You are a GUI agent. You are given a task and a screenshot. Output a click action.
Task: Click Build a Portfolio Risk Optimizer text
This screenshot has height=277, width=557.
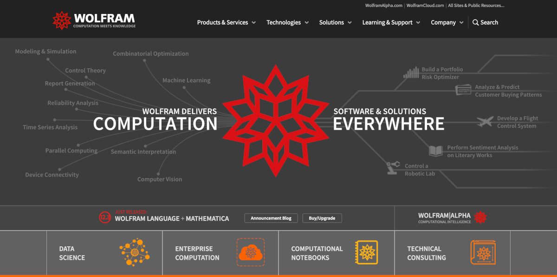442,73
